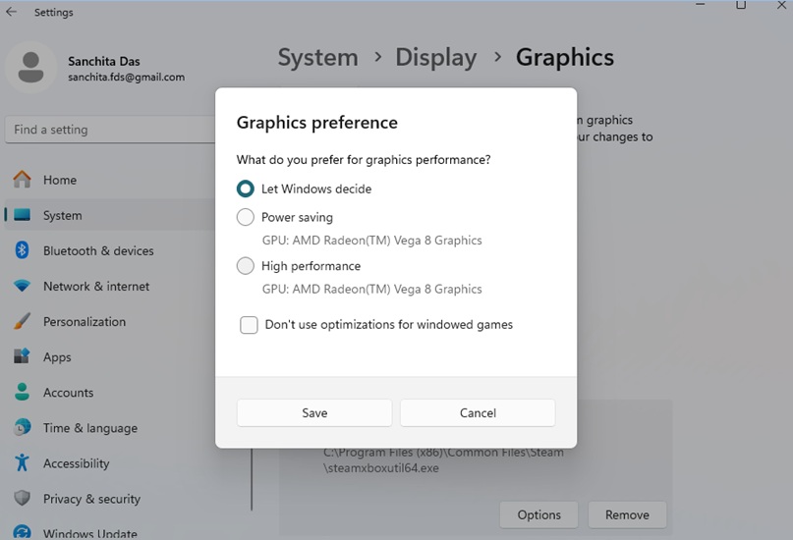Go to System in the breadcrumb
The image size is (793, 540).
tap(317, 58)
